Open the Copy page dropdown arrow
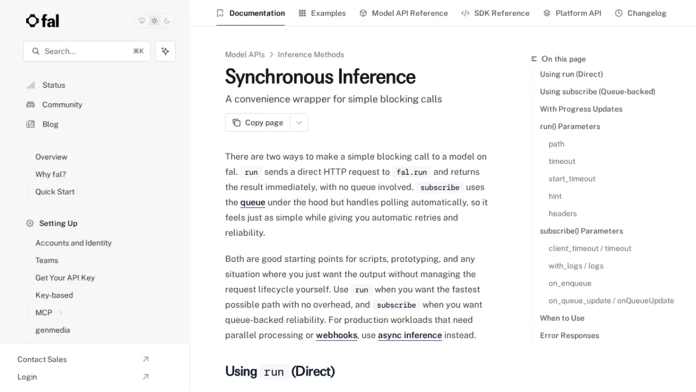 (299, 123)
